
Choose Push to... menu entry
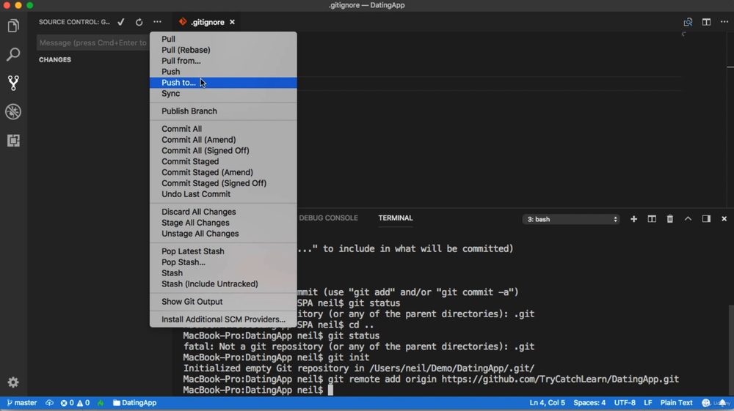click(223, 83)
